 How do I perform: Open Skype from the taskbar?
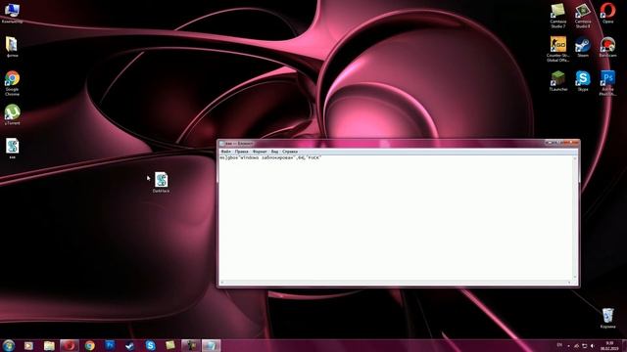tap(150, 345)
